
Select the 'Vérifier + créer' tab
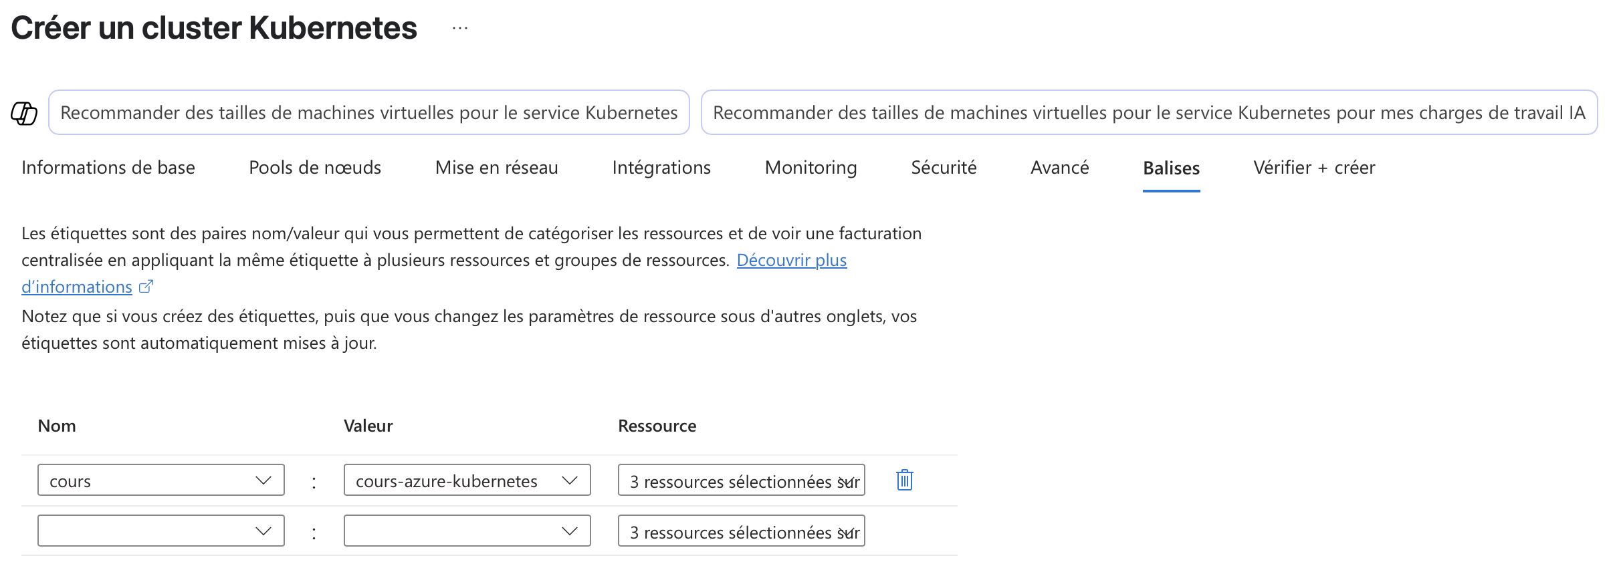[x=1314, y=168]
